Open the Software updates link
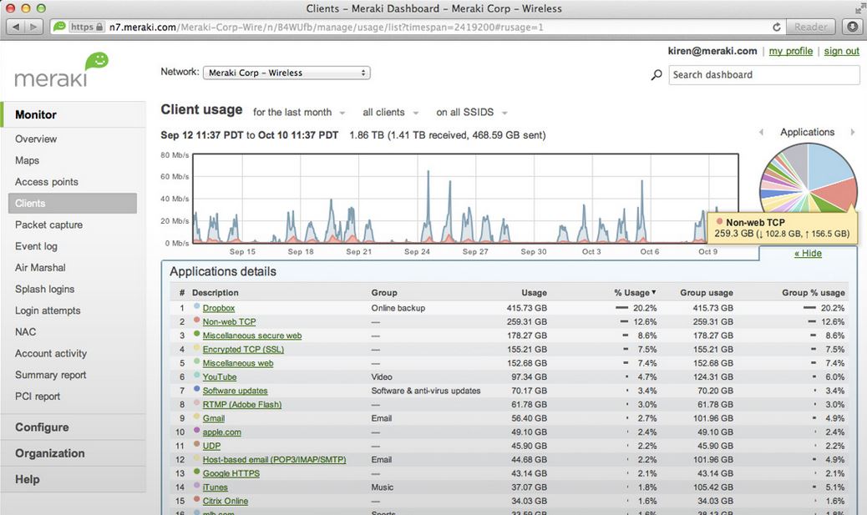This screenshot has width=867, height=515. [235, 391]
